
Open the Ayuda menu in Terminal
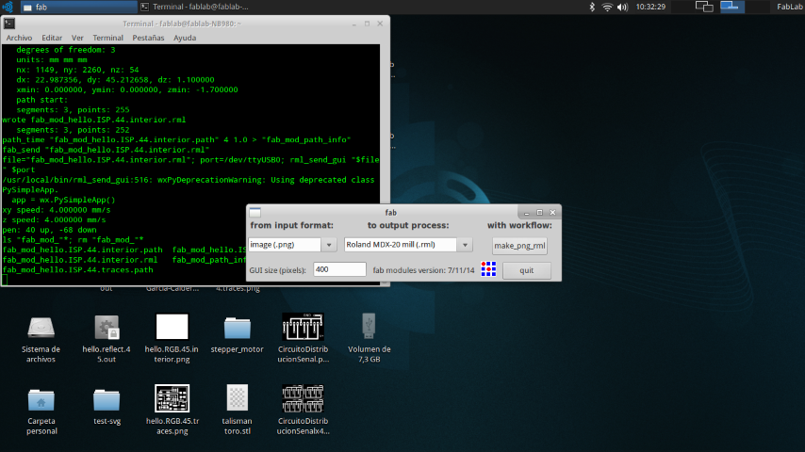click(185, 38)
